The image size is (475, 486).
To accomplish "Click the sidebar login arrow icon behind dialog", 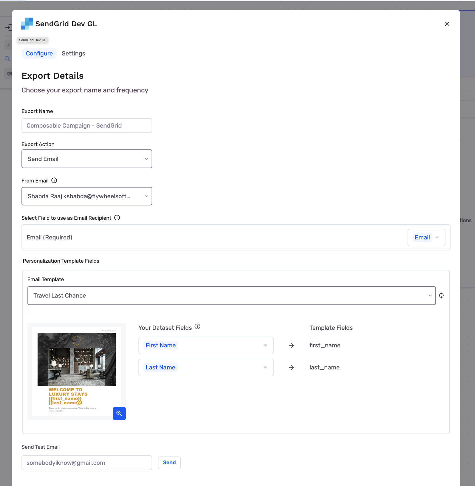I will 8,27.
